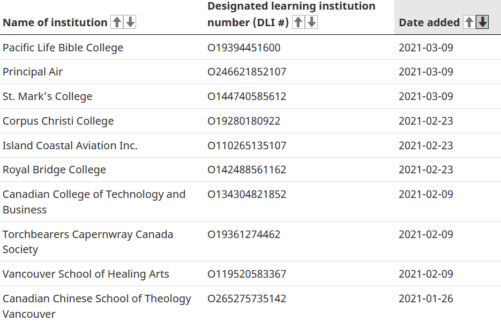Click the Royal Bridge College name
Viewport: 501px width, 321px height.
pyautogui.click(x=54, y=170)
